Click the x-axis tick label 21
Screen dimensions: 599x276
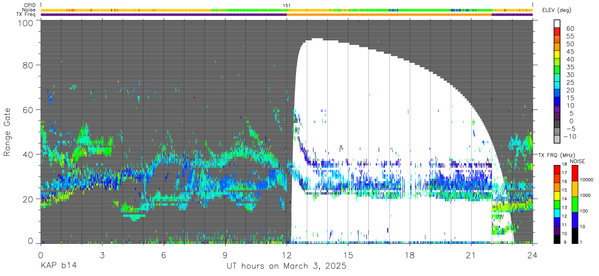click(x=471, y=255)
